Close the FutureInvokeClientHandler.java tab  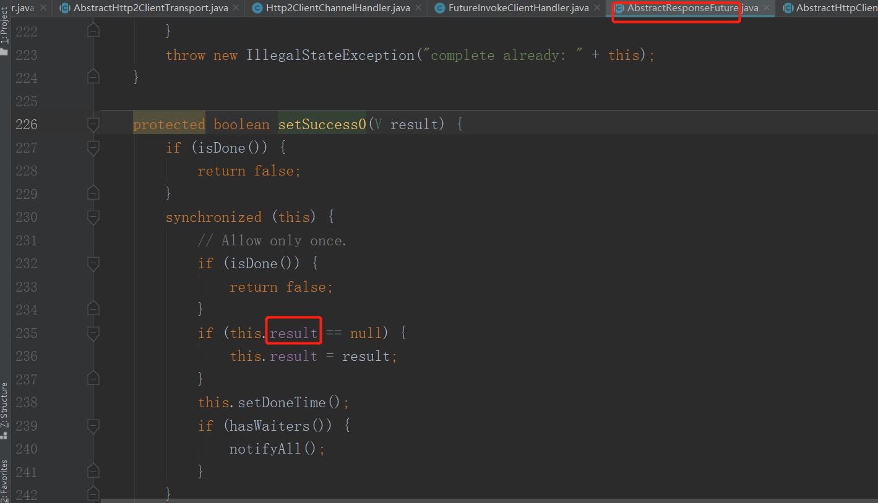coord(597,8)
